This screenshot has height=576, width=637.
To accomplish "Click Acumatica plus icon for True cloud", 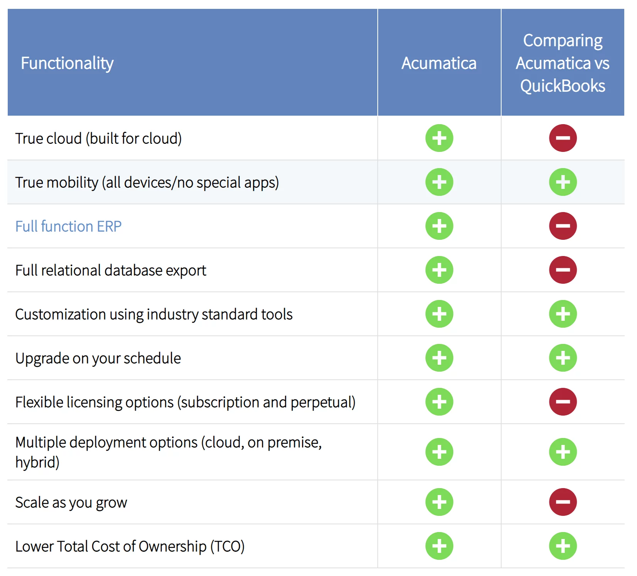I will (x=439, y=138).
